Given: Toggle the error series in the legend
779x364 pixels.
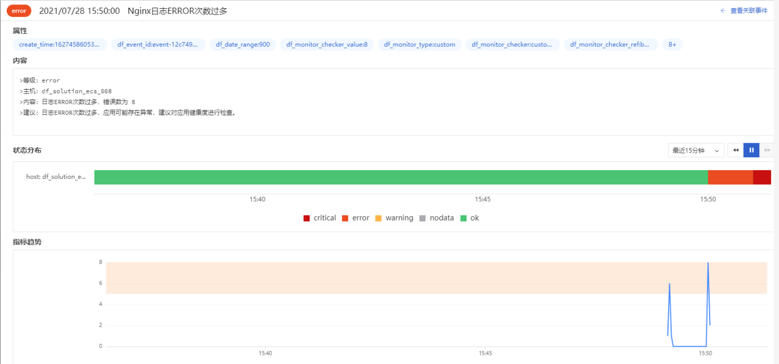Looking at the screenshot, I should click(x=355, y=218).
